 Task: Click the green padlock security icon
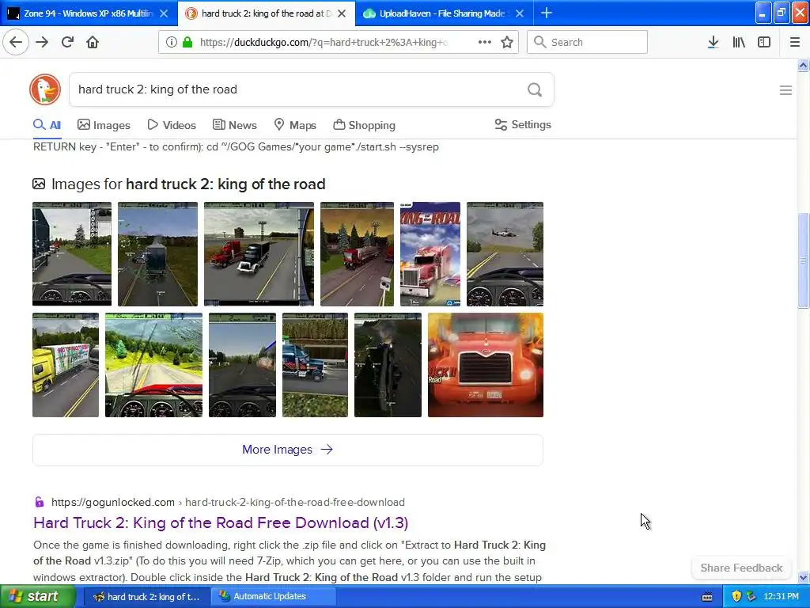(x=187, y=43)
